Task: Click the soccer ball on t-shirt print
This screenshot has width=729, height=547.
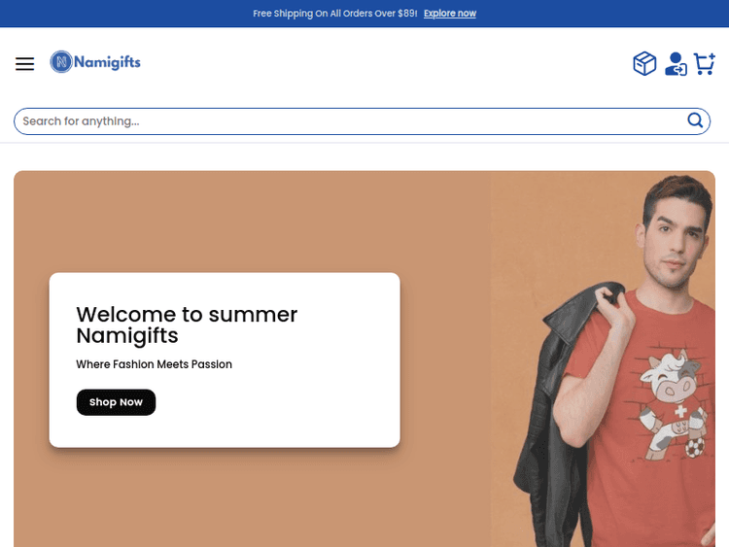Action: (x=694, y=450)
